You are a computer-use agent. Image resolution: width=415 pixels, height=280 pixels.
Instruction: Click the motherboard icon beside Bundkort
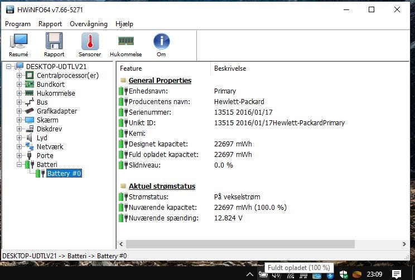[x=30, y=84]
